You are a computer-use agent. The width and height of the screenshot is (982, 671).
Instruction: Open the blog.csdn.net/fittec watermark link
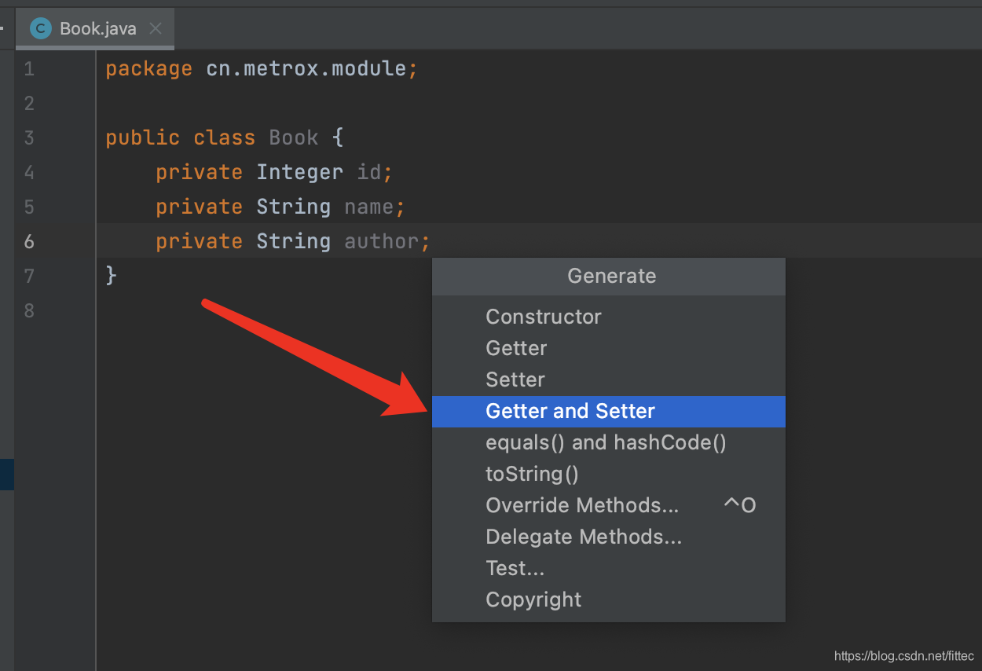[x=903, y=655]
